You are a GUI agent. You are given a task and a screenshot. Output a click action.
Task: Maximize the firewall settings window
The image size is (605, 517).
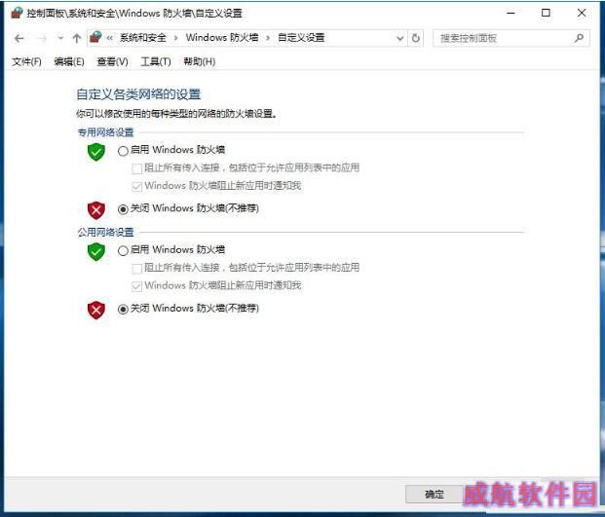[546, 13]
